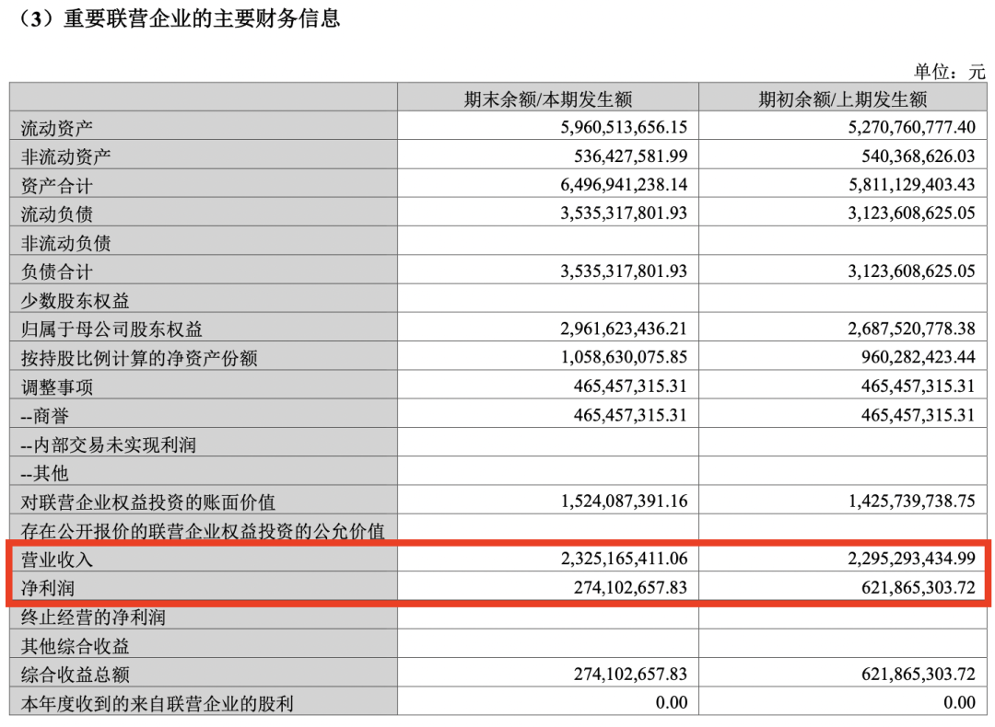This screenshot has width=995, height=727.
Task: Click the row label 净利润
Action: (48, 588)
